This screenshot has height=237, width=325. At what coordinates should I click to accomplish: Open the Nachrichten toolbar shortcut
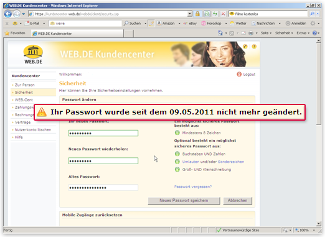(x=263, y=24)
